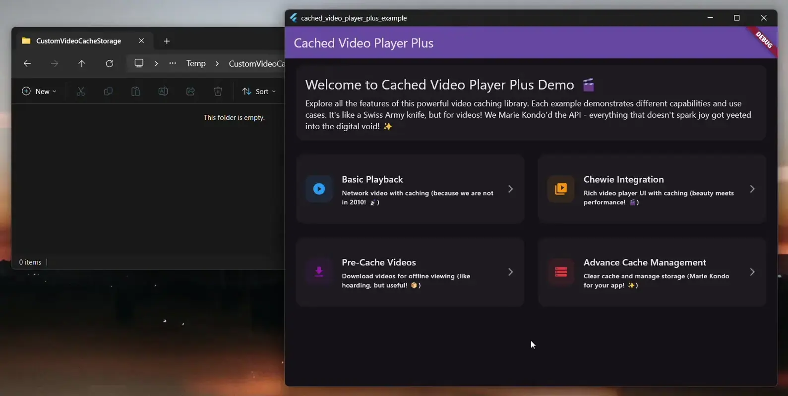Open the Basic Playback example title
The width and height of the screenshot is (788, 396).
[x=372, y=179]
